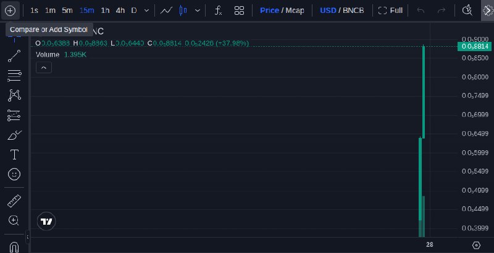Viewport: 494px width, 253px height.
Task: Select the brush drawing tool
Action: (14, 135)
